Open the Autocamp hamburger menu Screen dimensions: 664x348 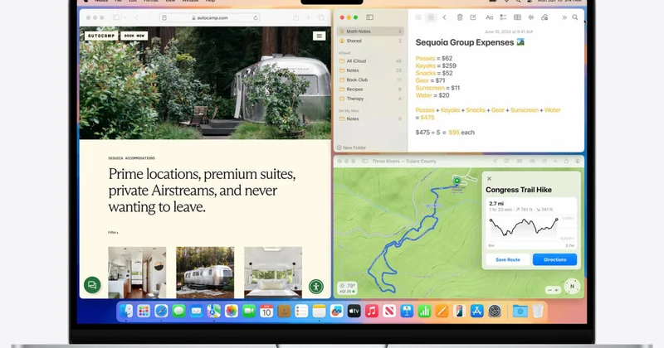319,36
